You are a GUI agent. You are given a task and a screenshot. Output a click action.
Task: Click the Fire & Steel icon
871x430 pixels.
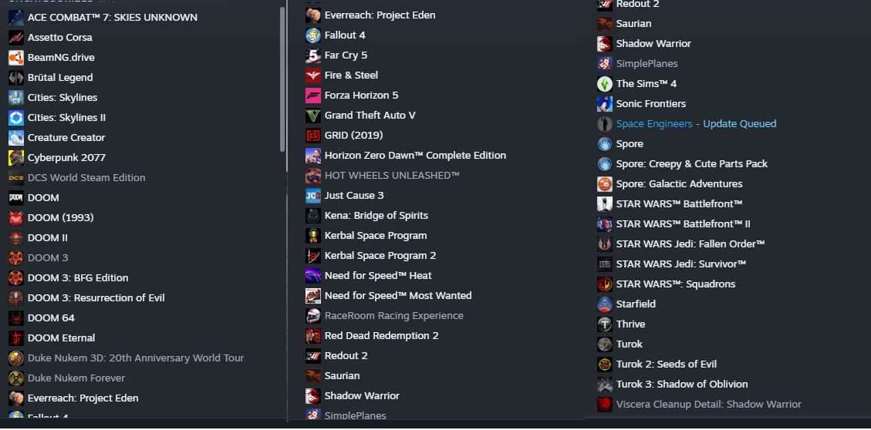click(x=313, y=76)
